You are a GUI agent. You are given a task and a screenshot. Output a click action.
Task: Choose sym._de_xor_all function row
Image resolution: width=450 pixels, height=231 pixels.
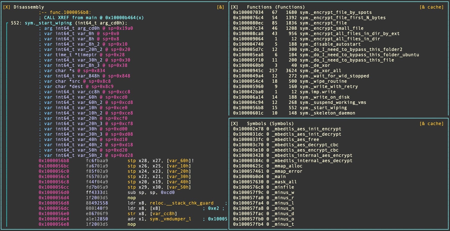(x=320, y=71)
